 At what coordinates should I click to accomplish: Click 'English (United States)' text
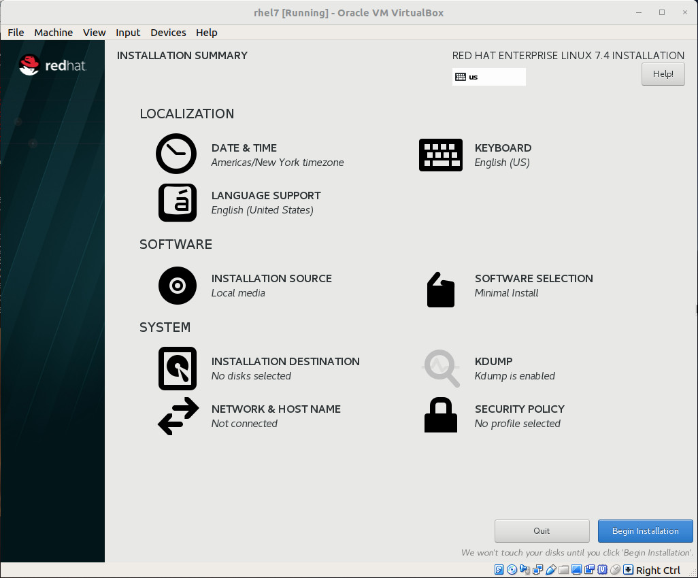(262, 210)
